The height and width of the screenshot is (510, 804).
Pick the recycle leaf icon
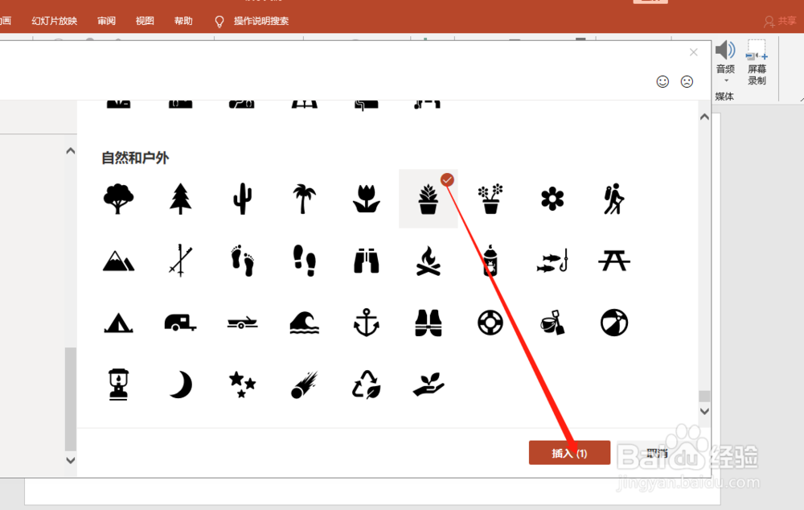pyautogui.click(x=366, y=385)
